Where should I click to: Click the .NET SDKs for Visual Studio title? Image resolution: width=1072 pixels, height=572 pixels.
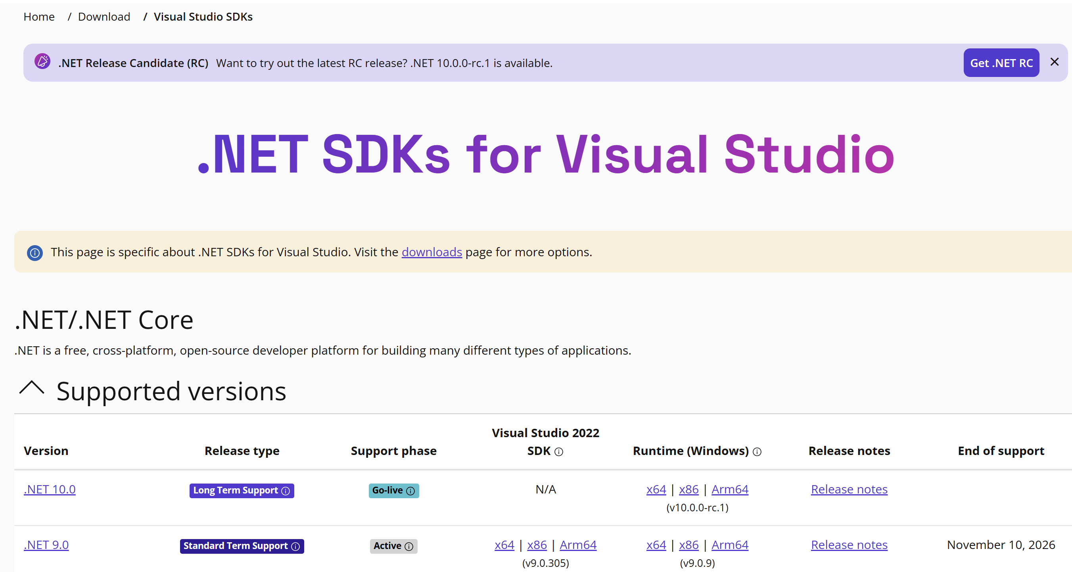(x=546, y=154)
